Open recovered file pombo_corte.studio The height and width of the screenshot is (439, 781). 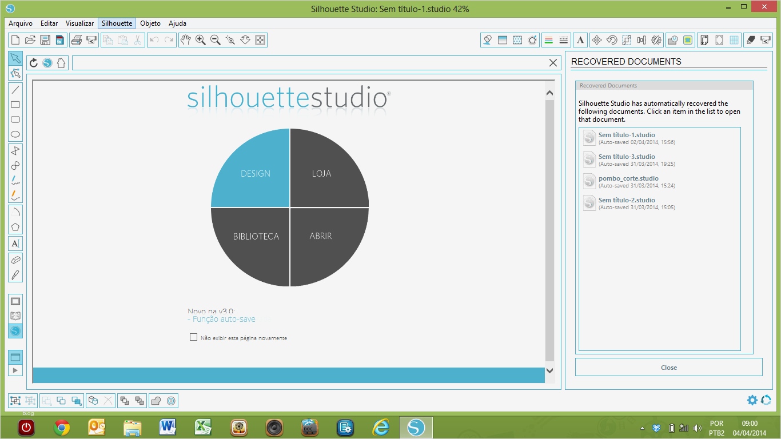(x=628, y=178)
